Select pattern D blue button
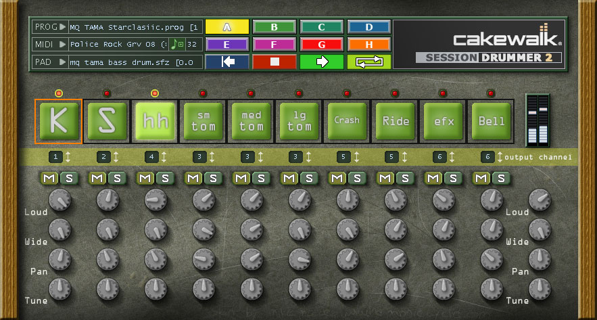This screenshot has width=597, height=320. [x=369, y=27]
